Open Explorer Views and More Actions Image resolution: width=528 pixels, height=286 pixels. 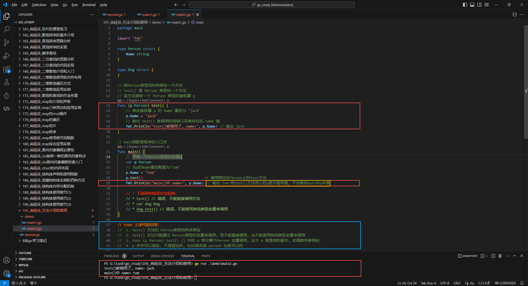[92, 15]
